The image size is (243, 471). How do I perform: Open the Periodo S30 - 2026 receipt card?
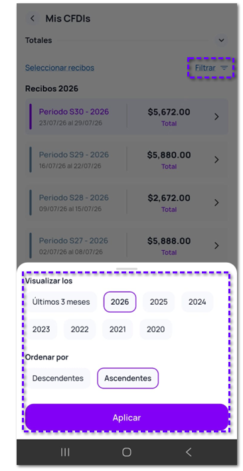pyautogui.click(x=127, y=116)
